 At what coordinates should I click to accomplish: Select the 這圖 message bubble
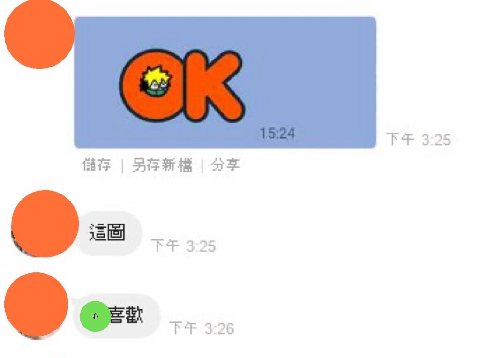click(x=108, y=233)
